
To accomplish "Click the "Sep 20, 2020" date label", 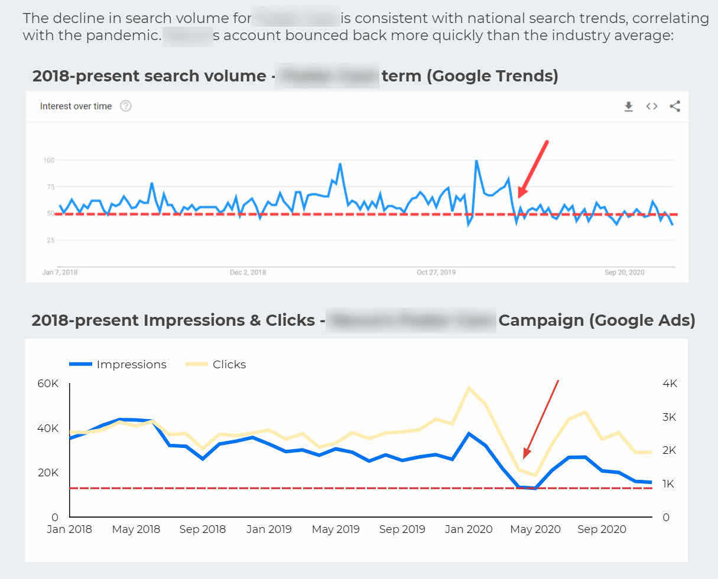I will pyautogui.click(x=625, y=272).
